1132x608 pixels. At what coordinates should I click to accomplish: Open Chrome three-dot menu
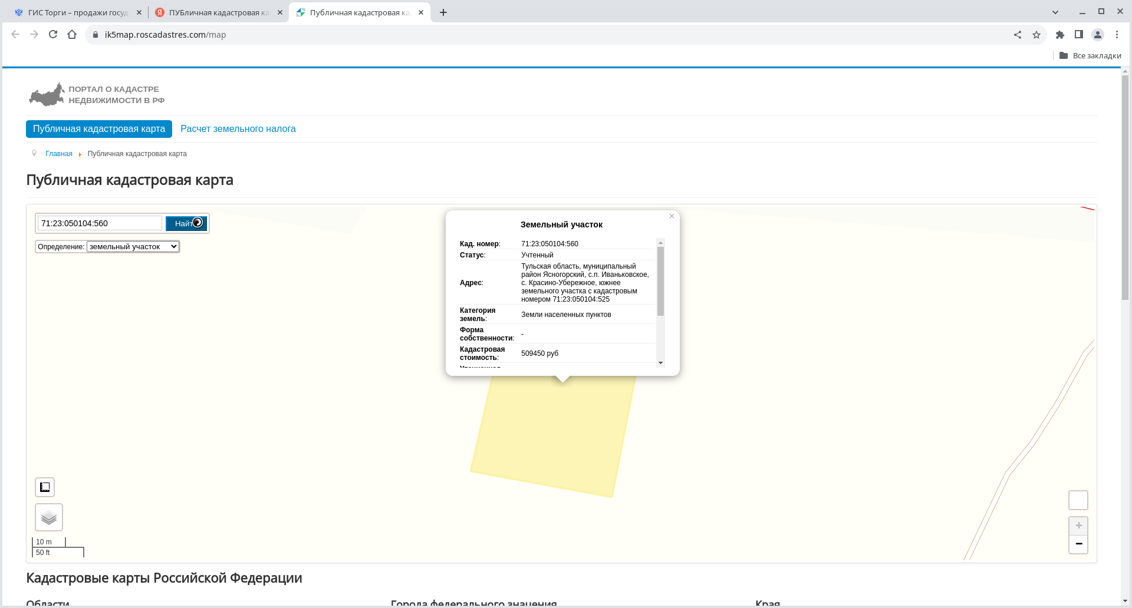pos(1117,35)
